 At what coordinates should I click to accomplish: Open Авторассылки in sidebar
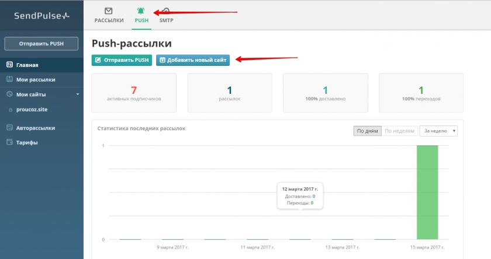(42, 128)
